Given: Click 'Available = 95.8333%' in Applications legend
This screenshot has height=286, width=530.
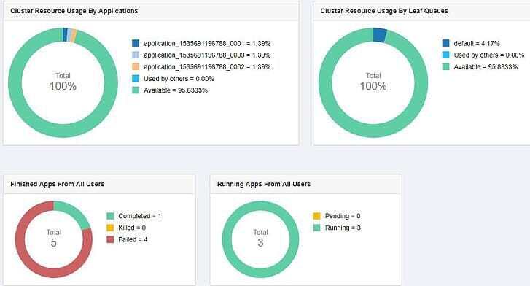Looking at the screenshot, I should (176, 90).
